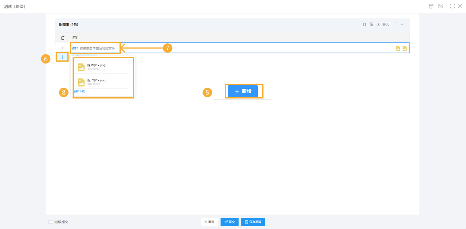The width and height of the screenshot is (466, 229).
Task: Expand the detail table to fullscreen
Action: click(x=396, y=24)
